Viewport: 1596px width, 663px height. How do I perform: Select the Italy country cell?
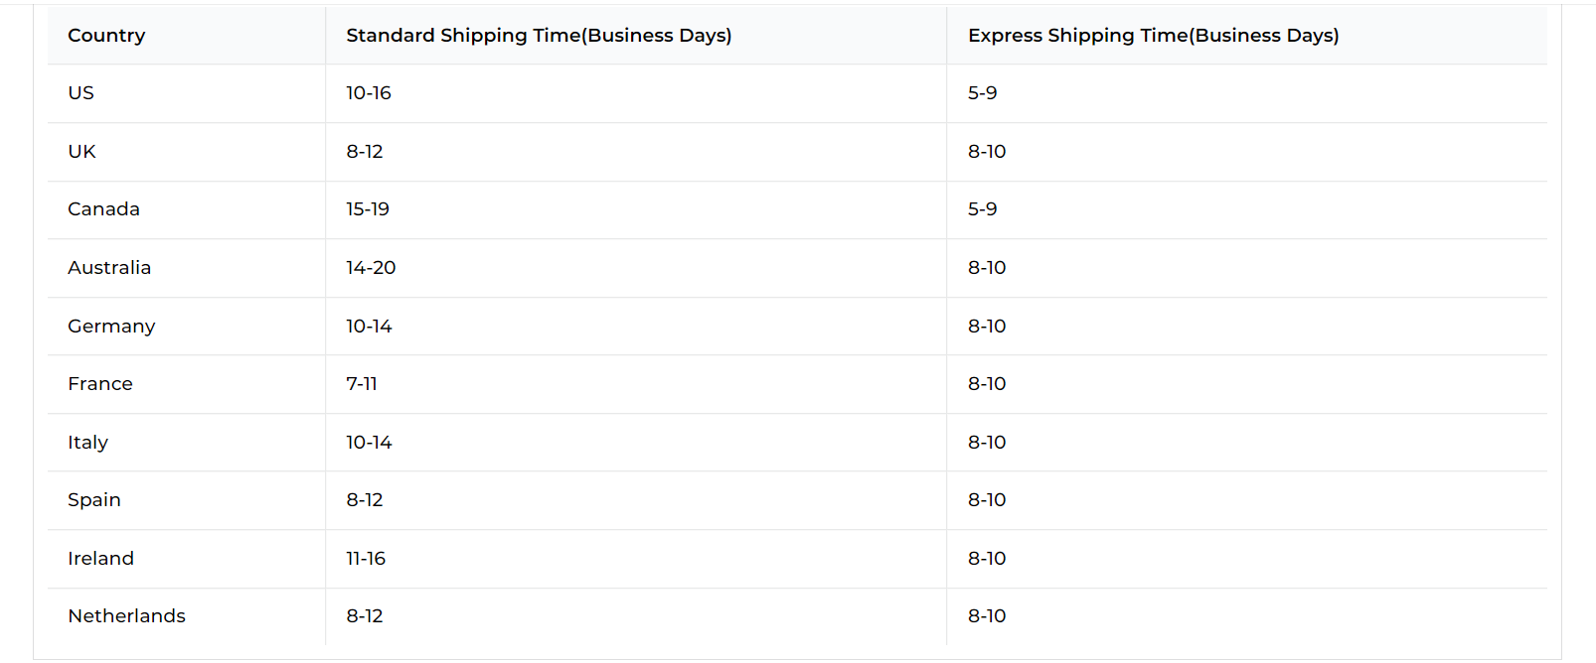pyautogui.click(x=87, y=443)
